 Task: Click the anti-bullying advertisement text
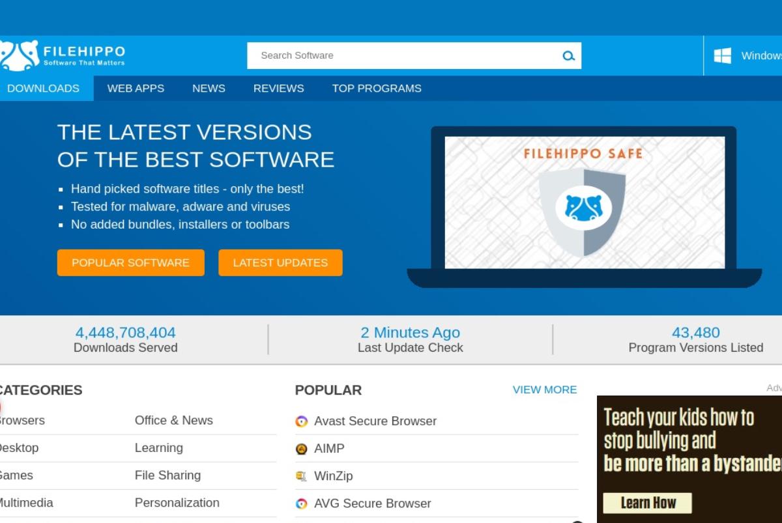pyautogui.click(x=692, y=440)
